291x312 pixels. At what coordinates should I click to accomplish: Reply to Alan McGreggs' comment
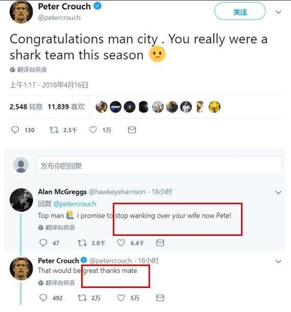click(x=43, y=243)
